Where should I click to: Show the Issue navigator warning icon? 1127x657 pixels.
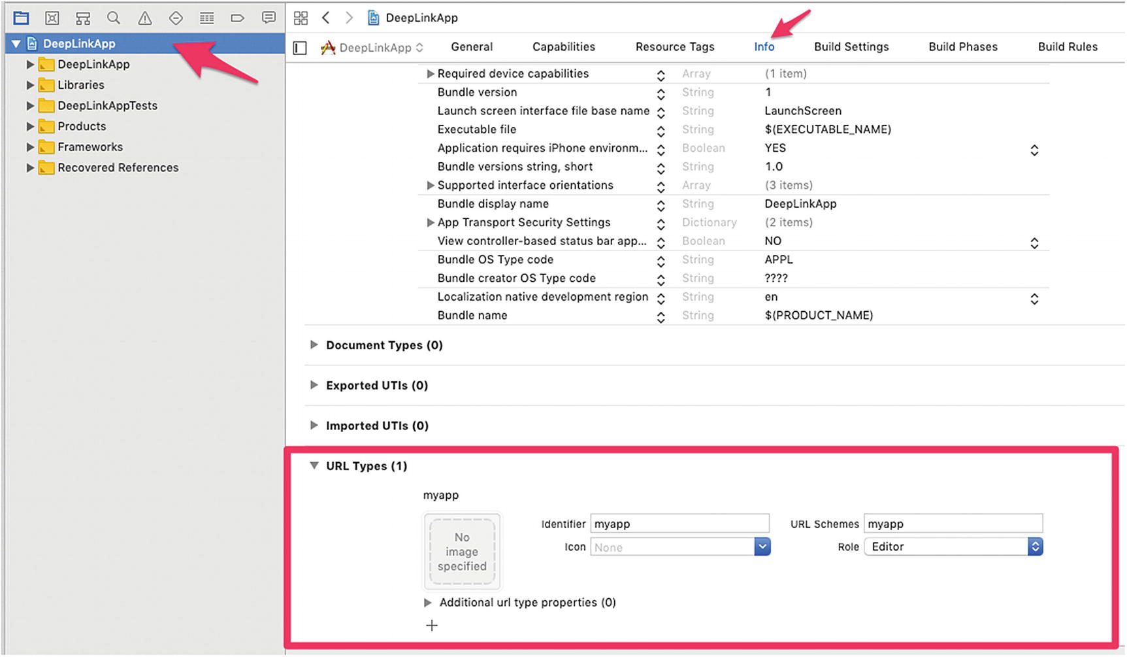[144, 18]
